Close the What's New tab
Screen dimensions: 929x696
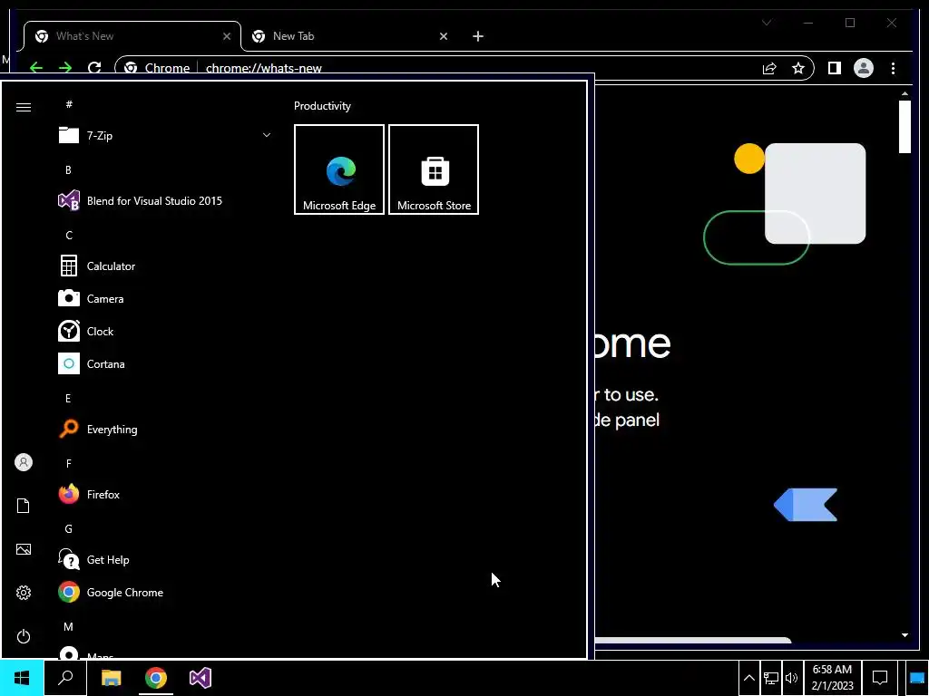click(x=226, y=36)
